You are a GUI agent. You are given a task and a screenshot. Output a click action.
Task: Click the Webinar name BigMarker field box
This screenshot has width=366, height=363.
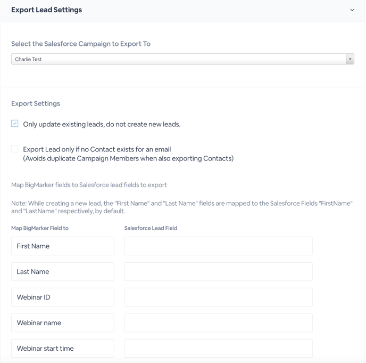63,323
